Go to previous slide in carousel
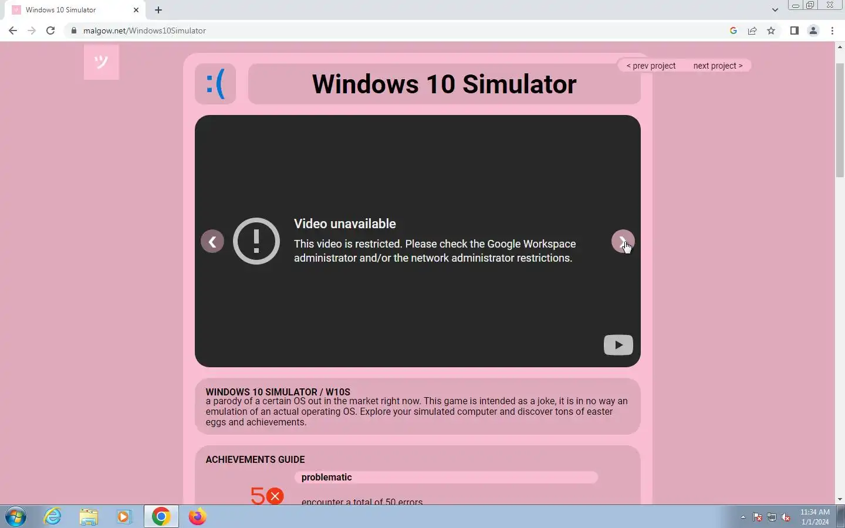 (212, 241)
